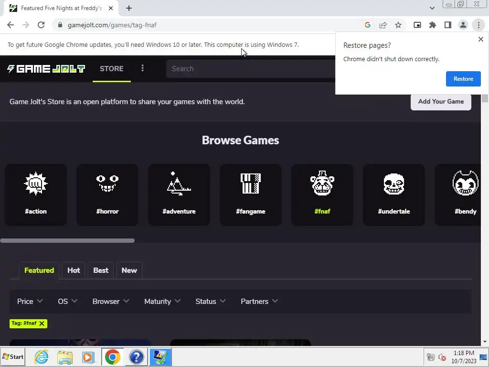This screenshot has width=489, height=367.
Task: Open the Game Jolt logo homepage
Action: click(x=46, y=69)
